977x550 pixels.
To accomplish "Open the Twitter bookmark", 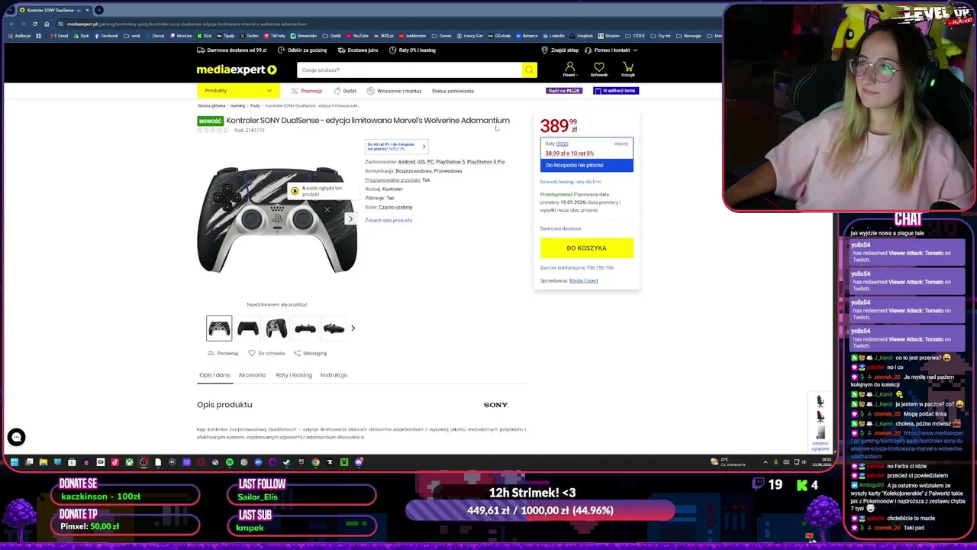I will pos(248,36).
